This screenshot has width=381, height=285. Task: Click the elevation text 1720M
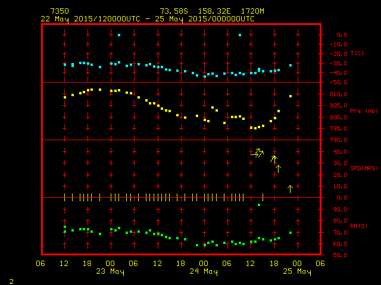[x=252, y=11]
